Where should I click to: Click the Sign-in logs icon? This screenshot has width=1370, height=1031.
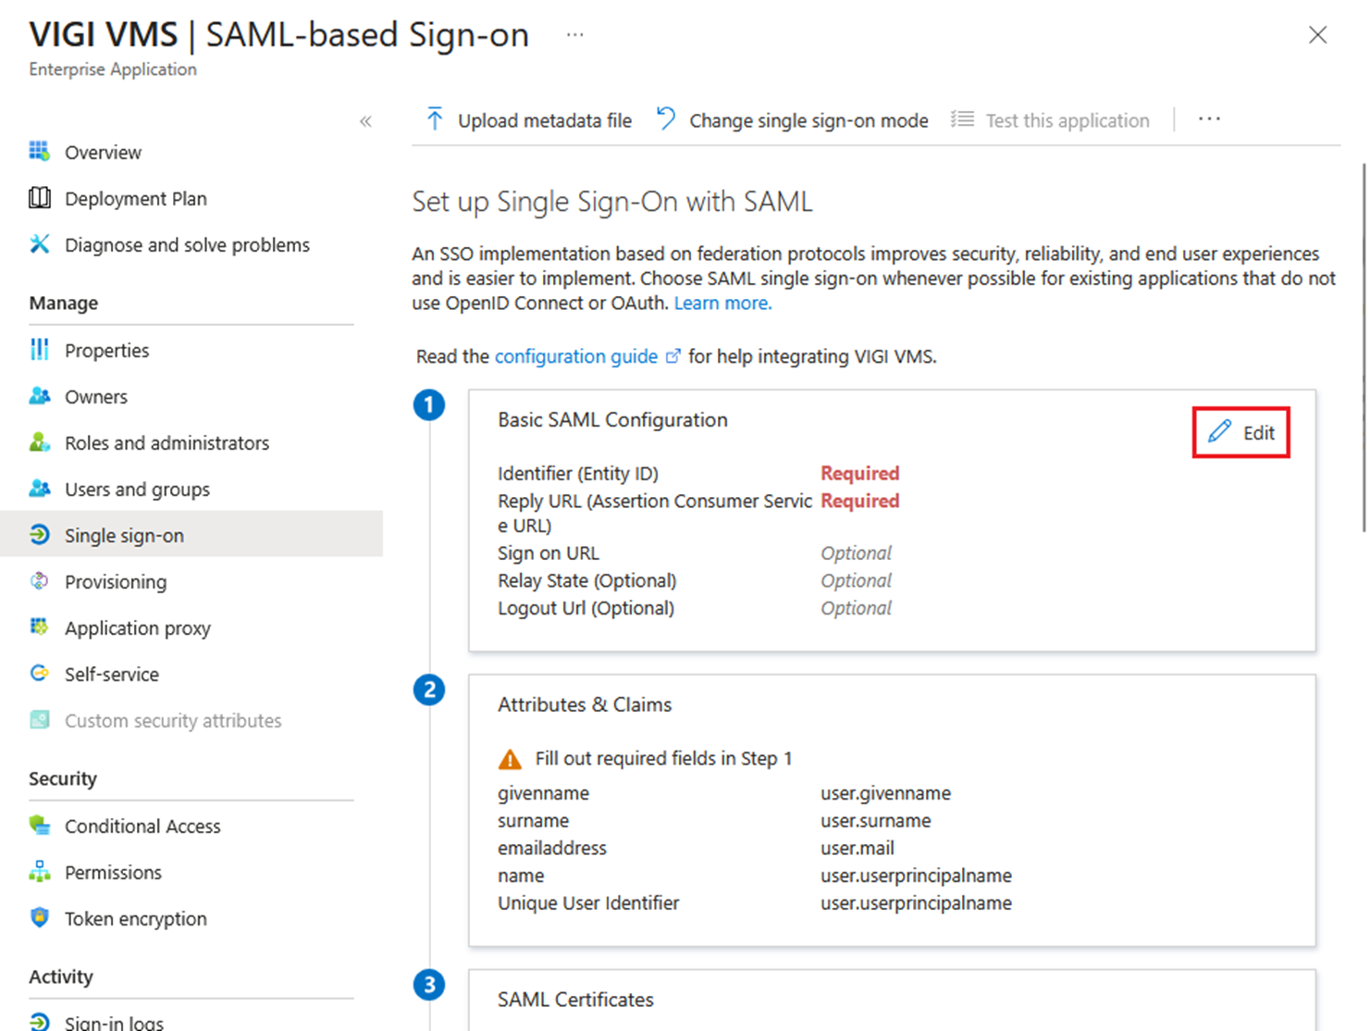click(39, 1022)
